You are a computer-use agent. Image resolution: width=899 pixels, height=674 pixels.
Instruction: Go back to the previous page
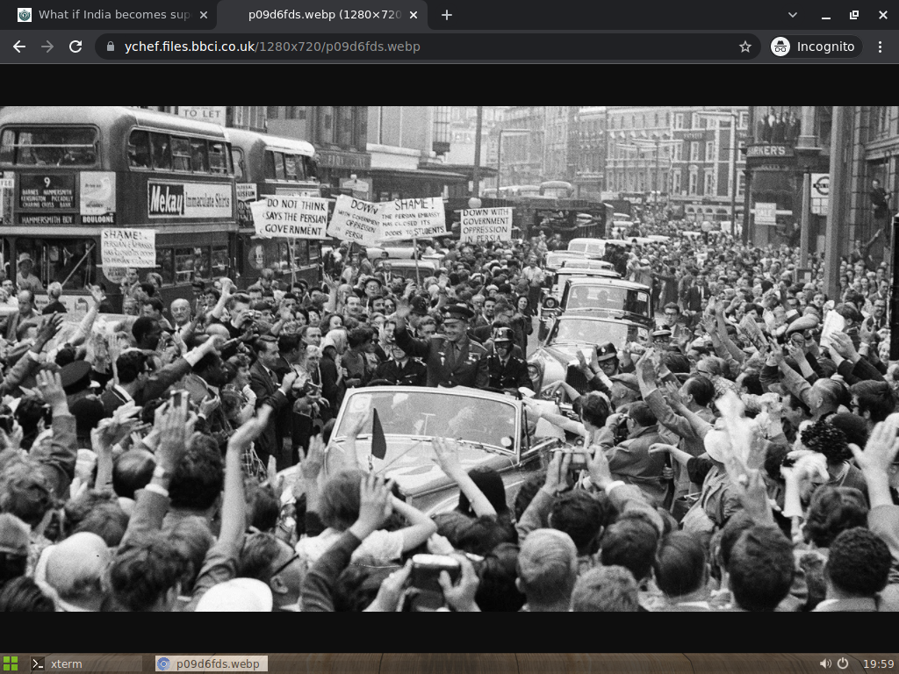click(19, 47)
